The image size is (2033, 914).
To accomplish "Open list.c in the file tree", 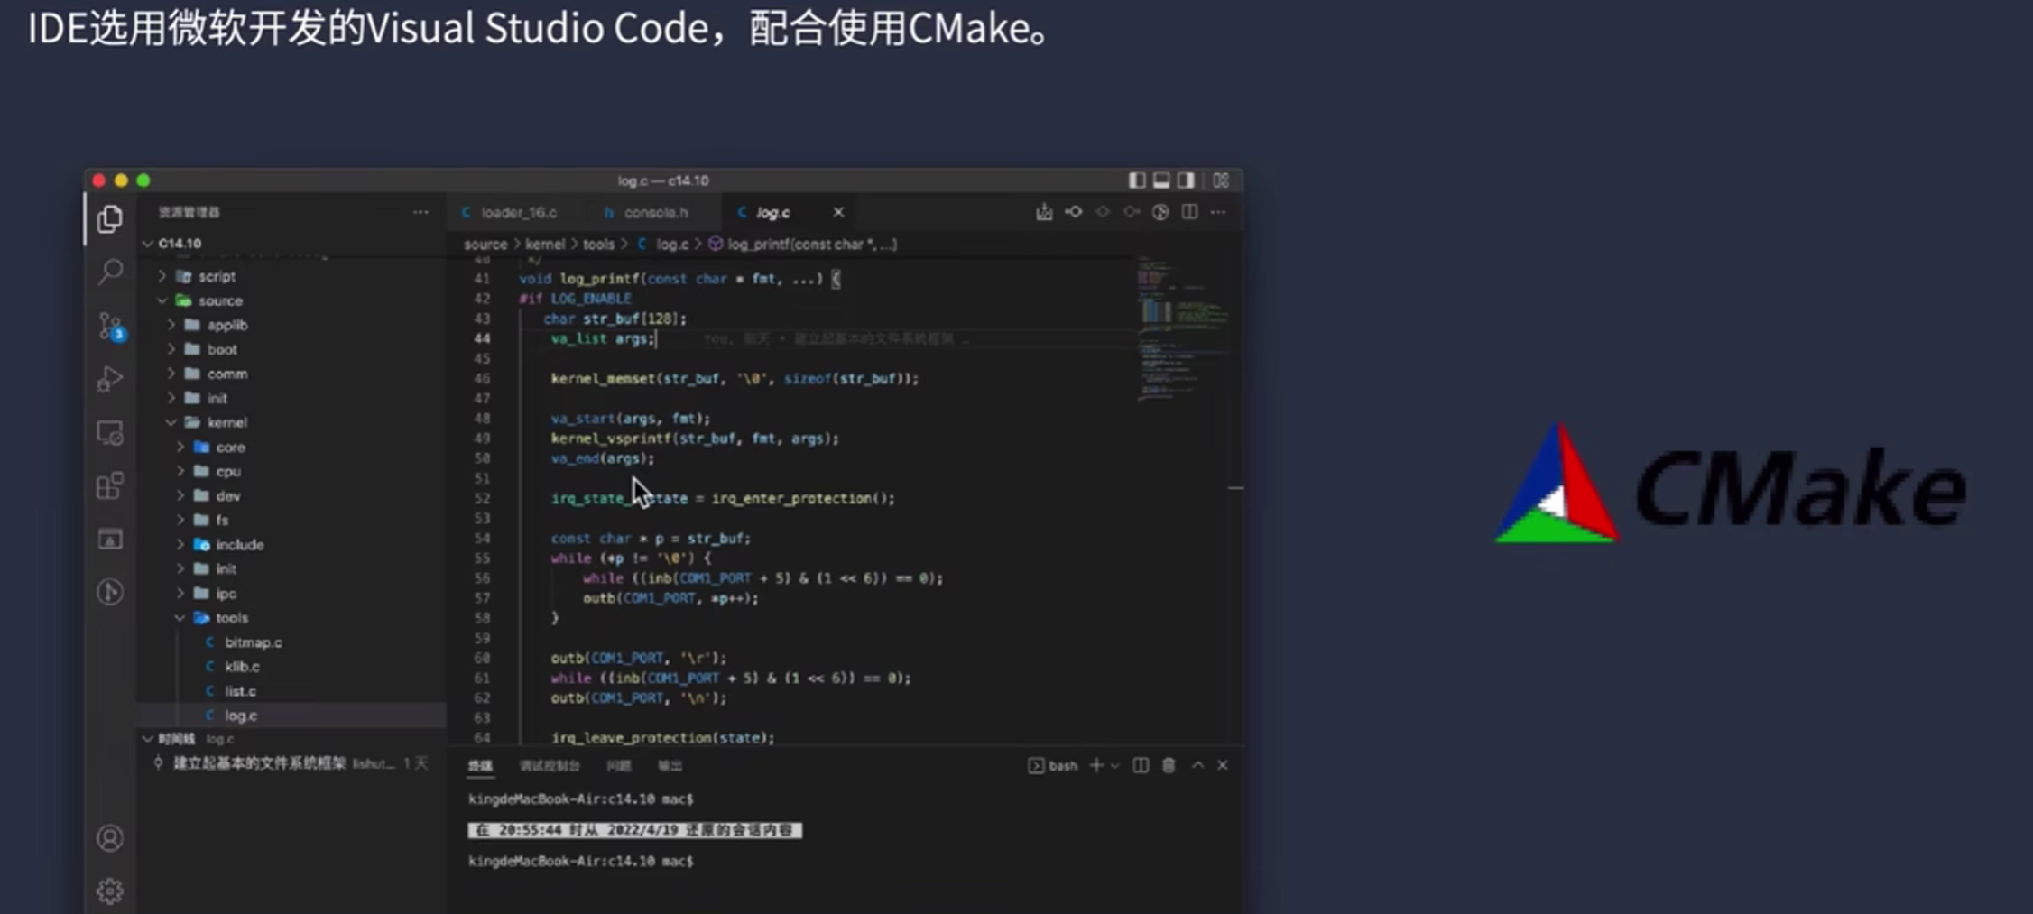I will pos(240,691).
